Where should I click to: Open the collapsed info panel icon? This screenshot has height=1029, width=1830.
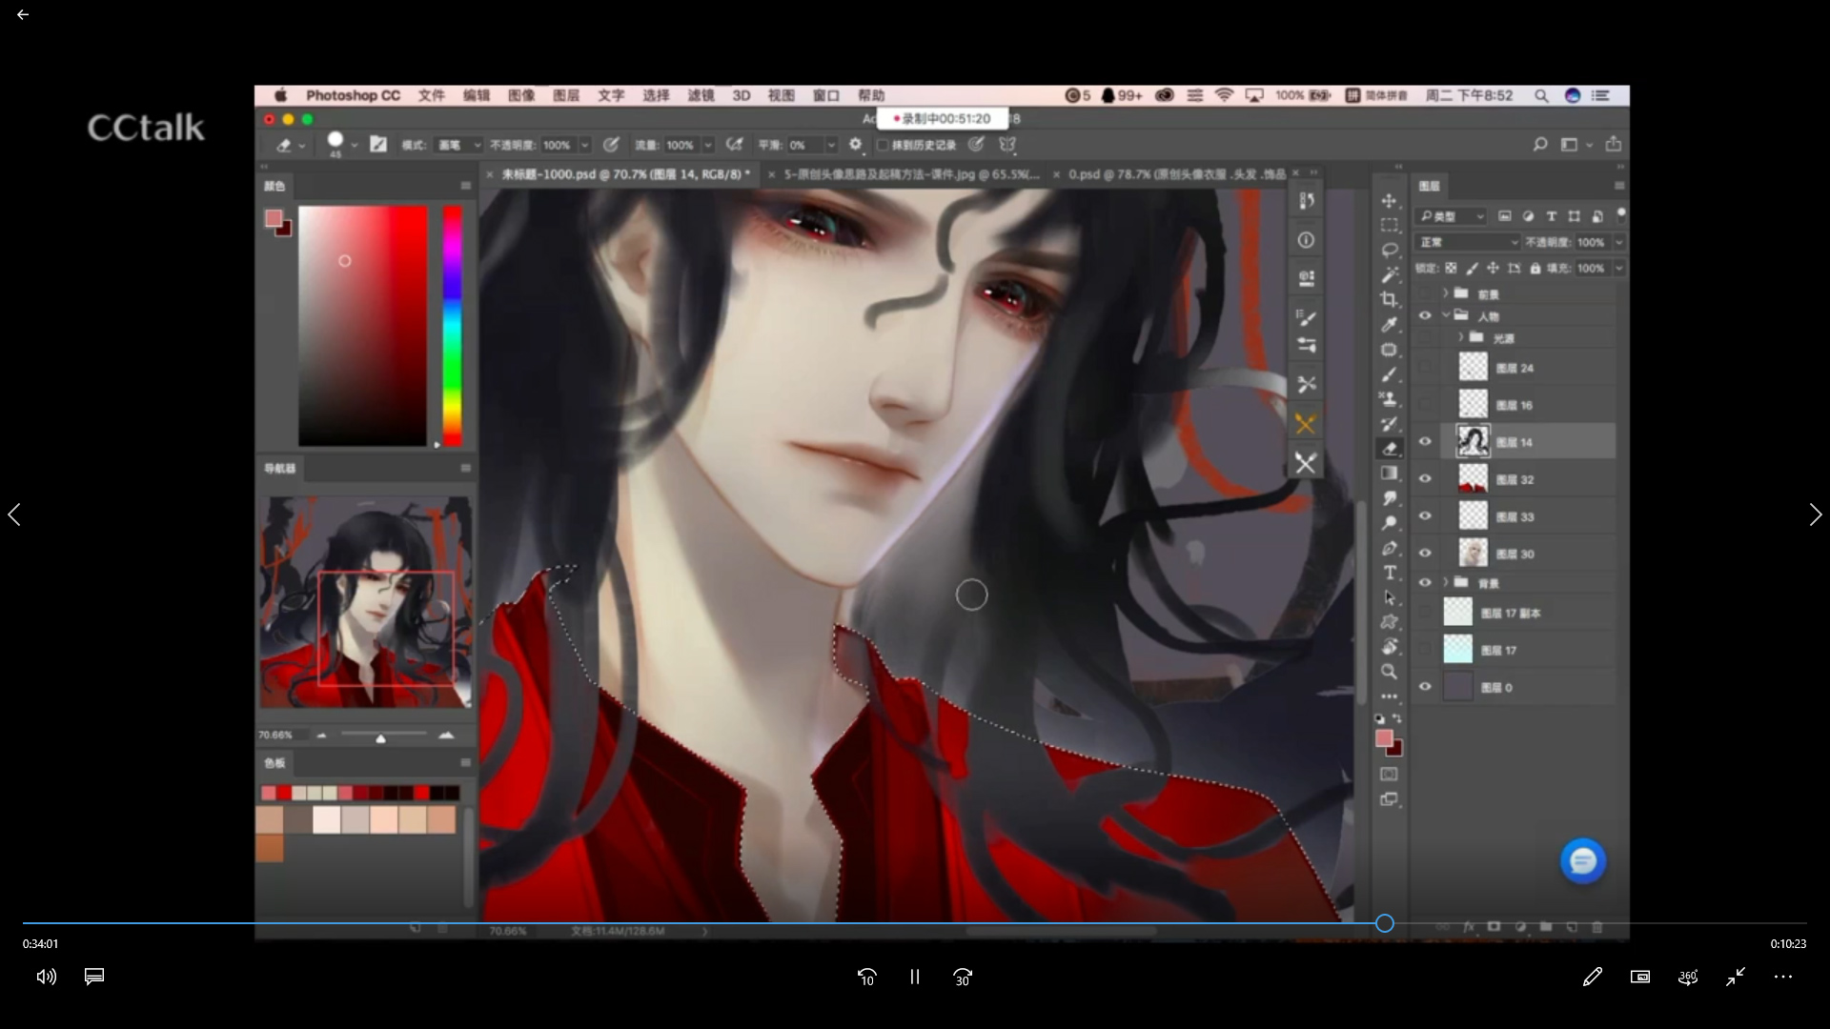[1306, 240]
